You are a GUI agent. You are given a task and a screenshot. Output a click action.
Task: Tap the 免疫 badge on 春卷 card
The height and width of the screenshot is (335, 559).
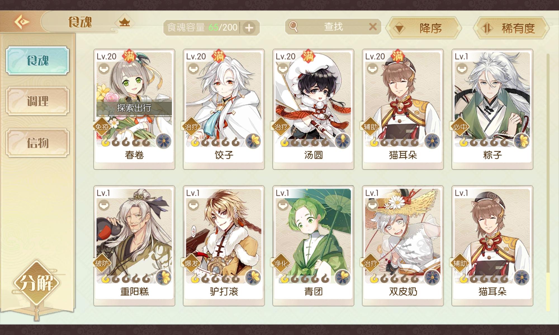[102, 127]
